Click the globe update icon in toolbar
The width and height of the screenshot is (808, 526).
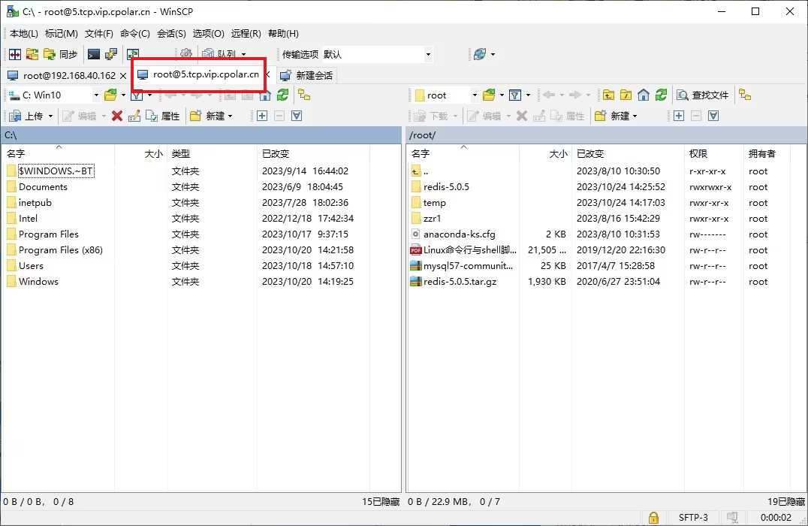pyautogui.click(x=480, y=54)
